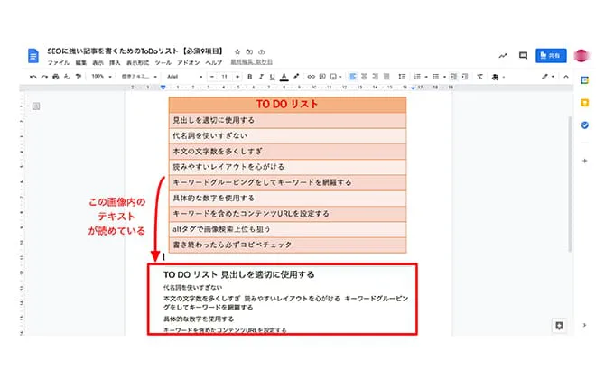Align text left
The width and height of the screenshot is (614, 379).
(352, 77)
